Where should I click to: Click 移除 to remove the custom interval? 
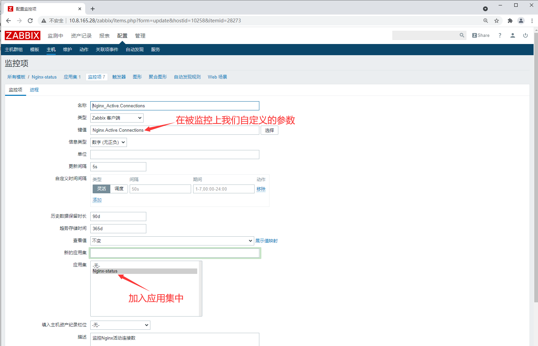point(261,189)
